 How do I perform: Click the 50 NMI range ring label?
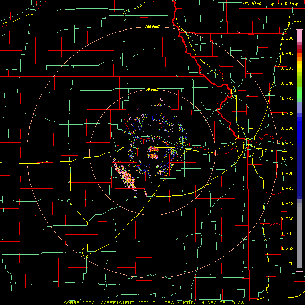[152, 89]
